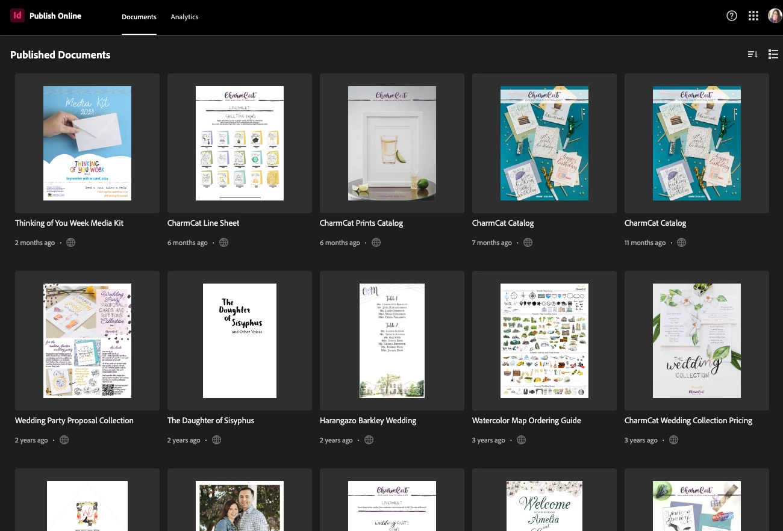Select the Documents tab
Viewport: 783px width, 531px height.
tap(139, 17)
